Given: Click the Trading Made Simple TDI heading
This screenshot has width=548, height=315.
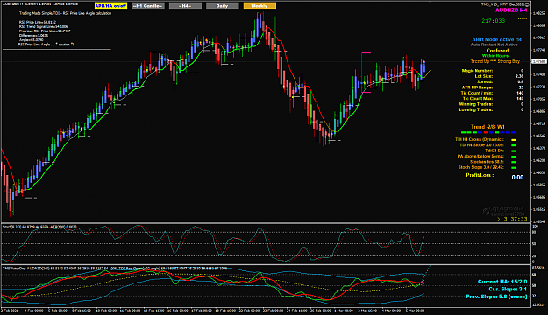Looking at the screenshot, I should click(x=66, y=13).
